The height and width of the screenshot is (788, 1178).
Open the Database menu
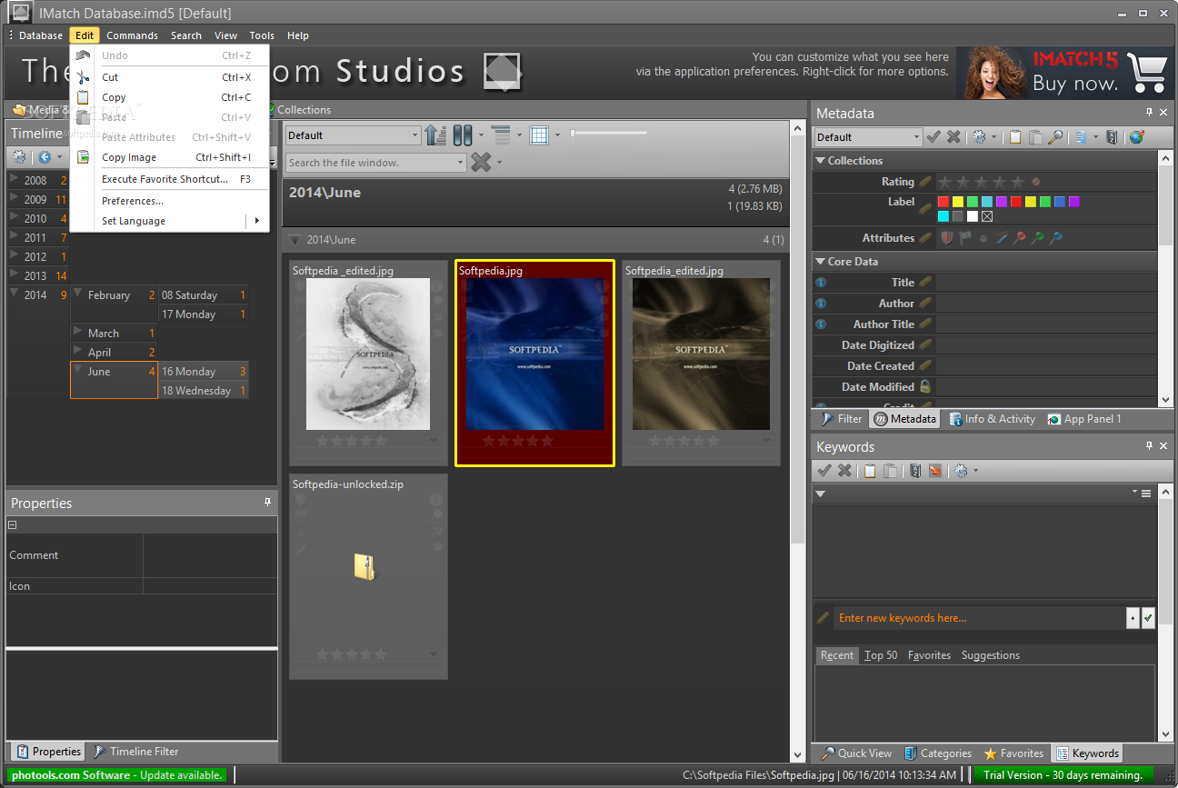[41, 35]
